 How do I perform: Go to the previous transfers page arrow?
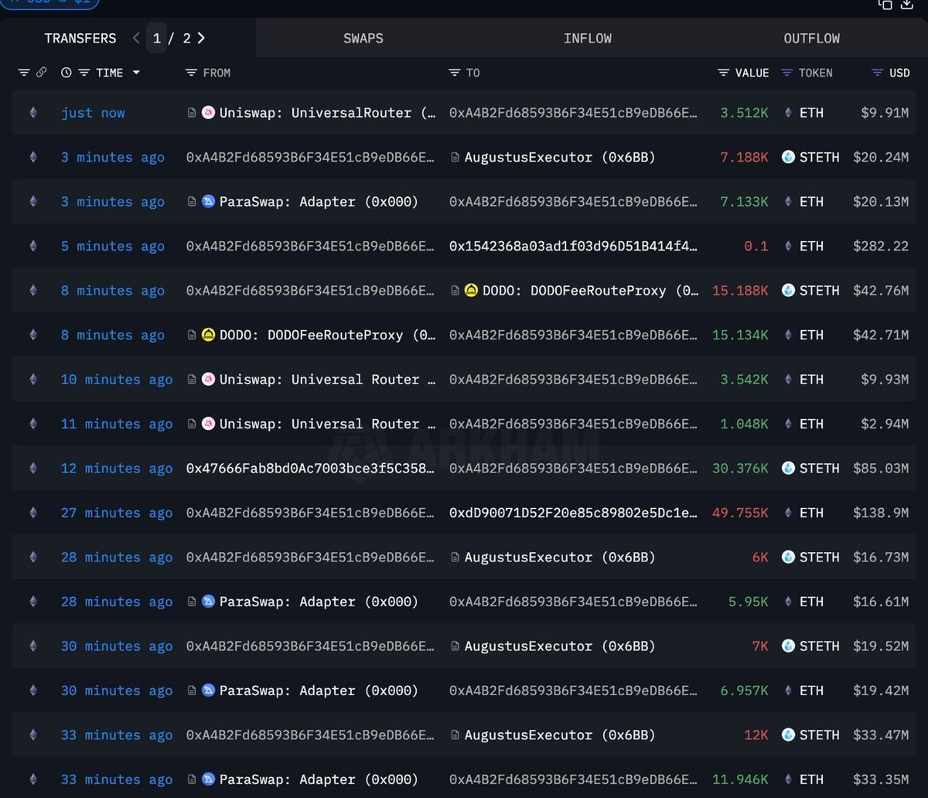136,38
